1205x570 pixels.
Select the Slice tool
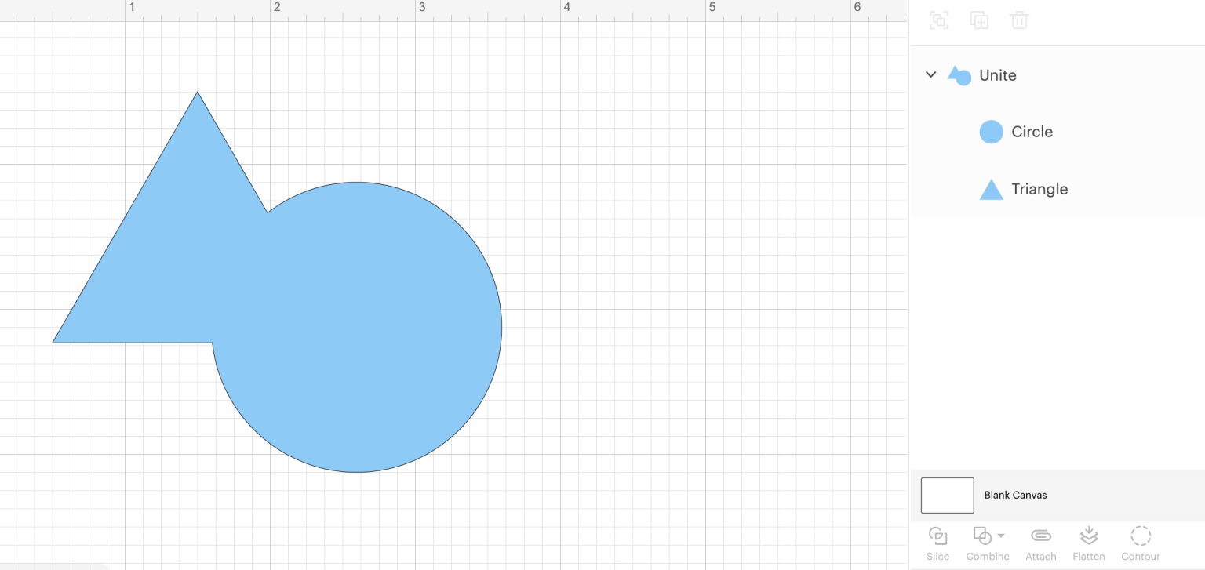point(938,541)
